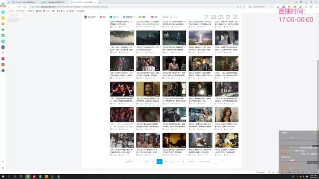Image resolution: width=319 pixels, height=179 pixels.
Task: Click the undo arrow icon in browser toolbar
Action: [x=311, y=7]
